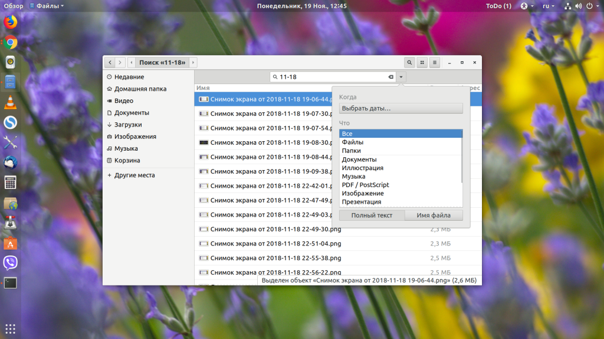Open Firefox from the dock
The height and width of the screenshot is (339, 604).
[11, 22]
